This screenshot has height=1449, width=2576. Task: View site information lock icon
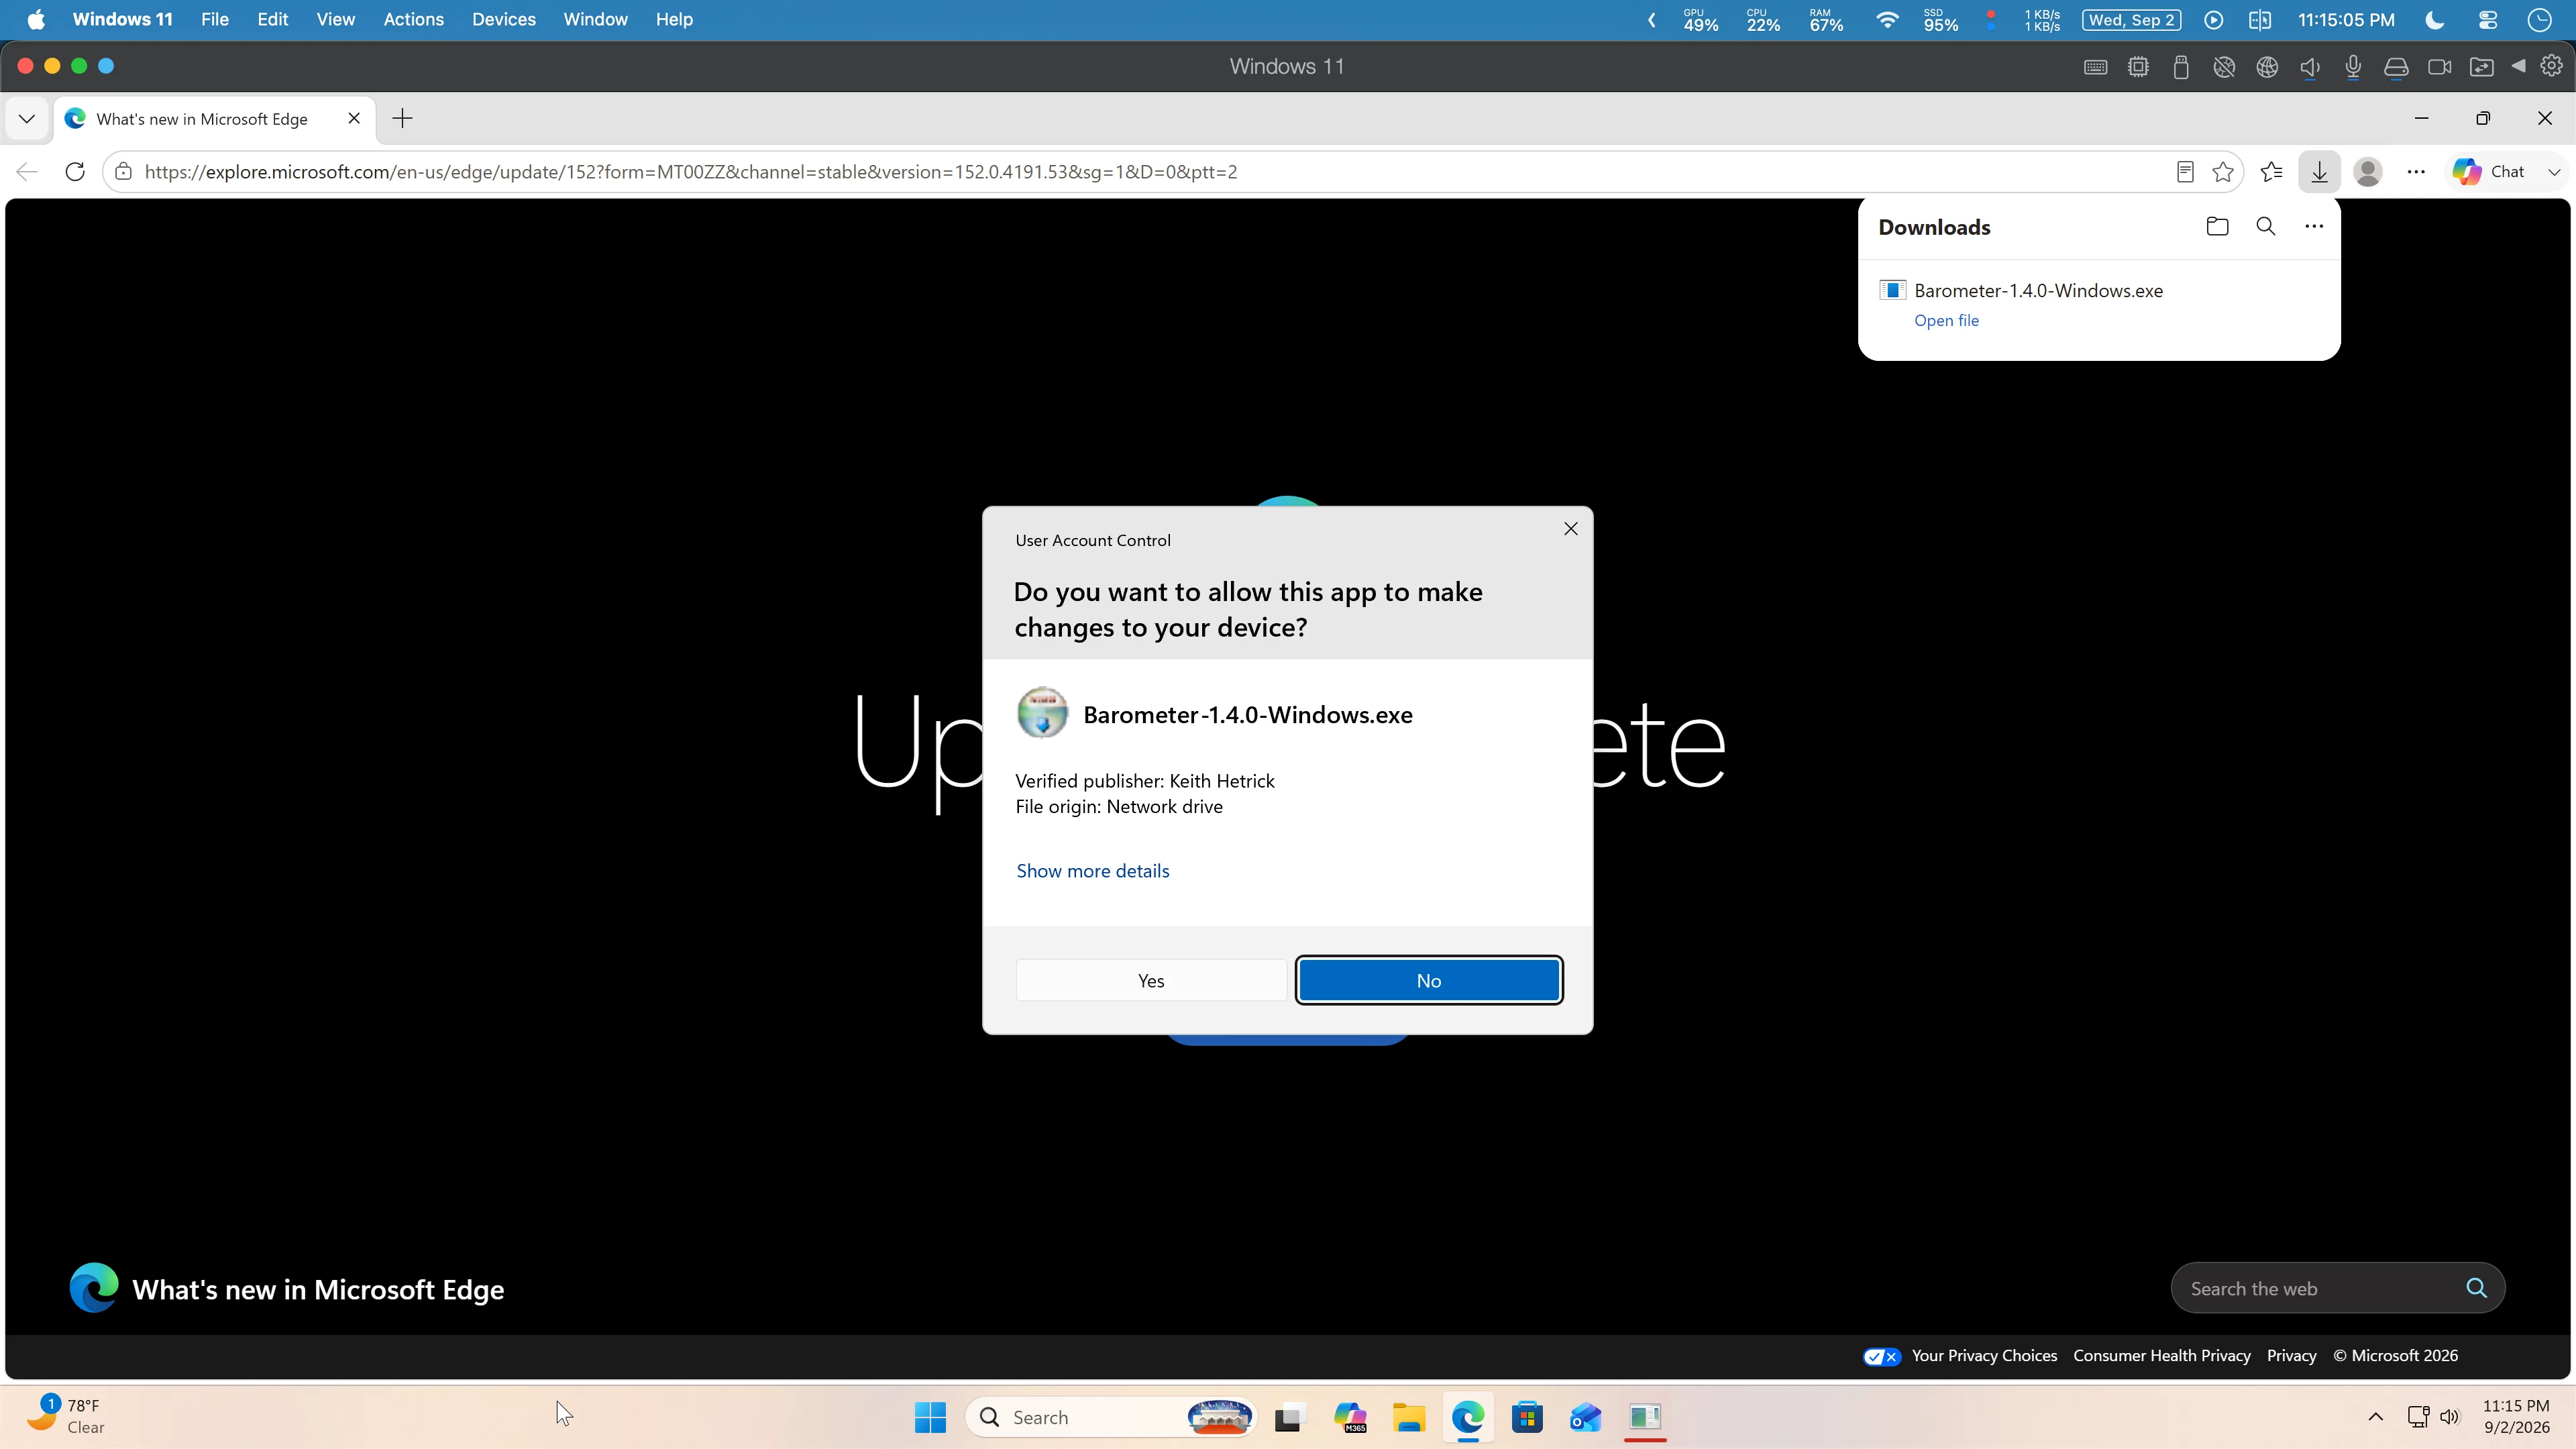click(123, 172)
